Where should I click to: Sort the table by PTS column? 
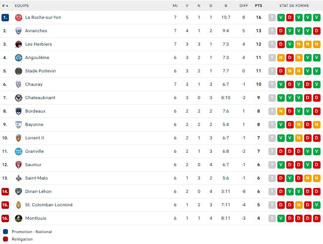[x=258, y=5]
